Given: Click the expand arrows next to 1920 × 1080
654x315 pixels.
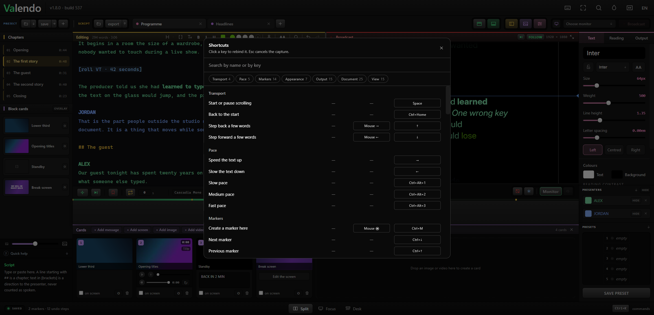Looking at the screenshot, I should coord(572,37).
